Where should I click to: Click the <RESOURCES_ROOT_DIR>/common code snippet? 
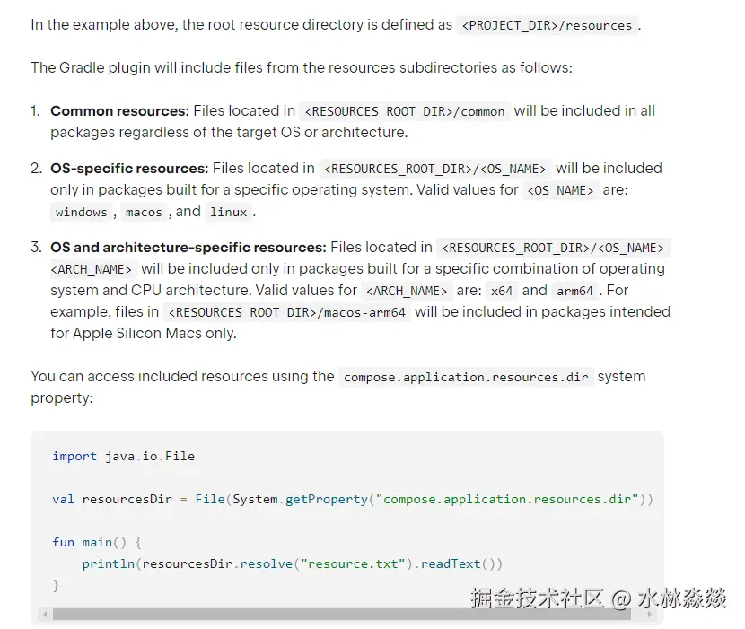point(405,112)
